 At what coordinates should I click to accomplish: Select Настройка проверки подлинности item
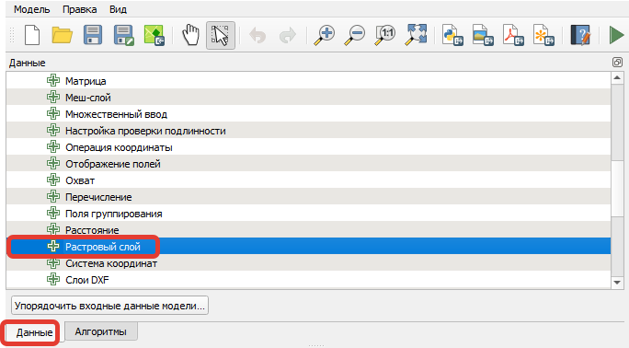point(308,131)
